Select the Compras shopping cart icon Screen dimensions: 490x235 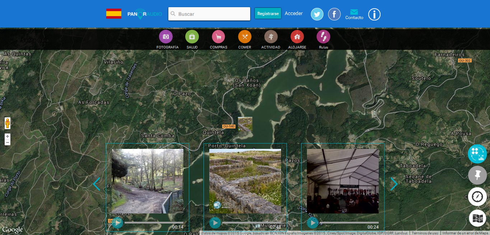pos(218,37)
